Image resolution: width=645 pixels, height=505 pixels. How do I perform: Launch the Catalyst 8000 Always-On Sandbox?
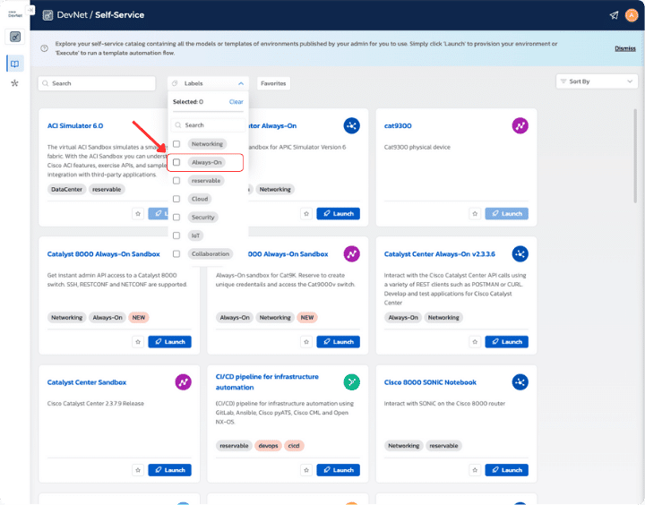tap(169, 342)
